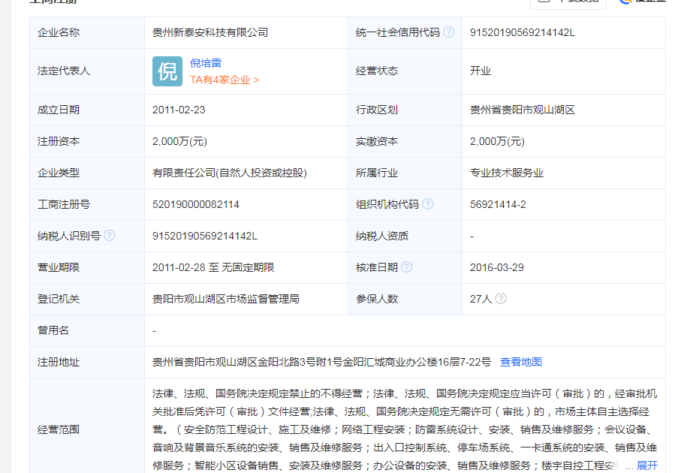
Task: Open the 查看地图 link
Action: coord(521,362)
